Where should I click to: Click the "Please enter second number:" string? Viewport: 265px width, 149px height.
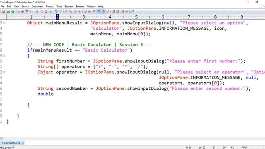207,89
